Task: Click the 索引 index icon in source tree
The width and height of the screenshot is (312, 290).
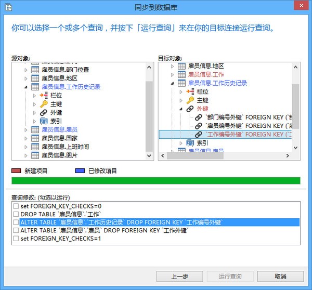Action: (x=44, y=121)
